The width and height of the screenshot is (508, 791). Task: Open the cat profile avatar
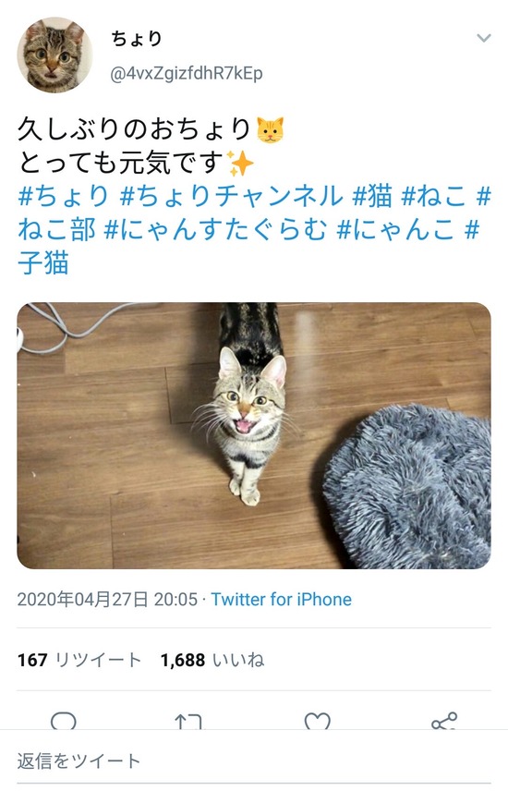(54, 55)
